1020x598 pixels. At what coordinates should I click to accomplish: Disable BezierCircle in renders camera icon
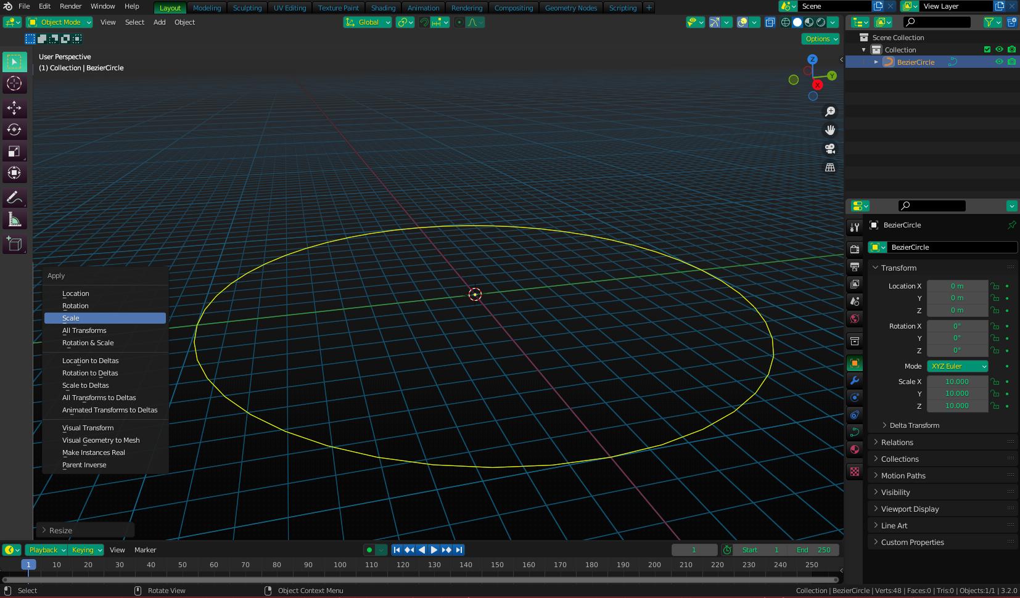click(x=1012, y=62)
